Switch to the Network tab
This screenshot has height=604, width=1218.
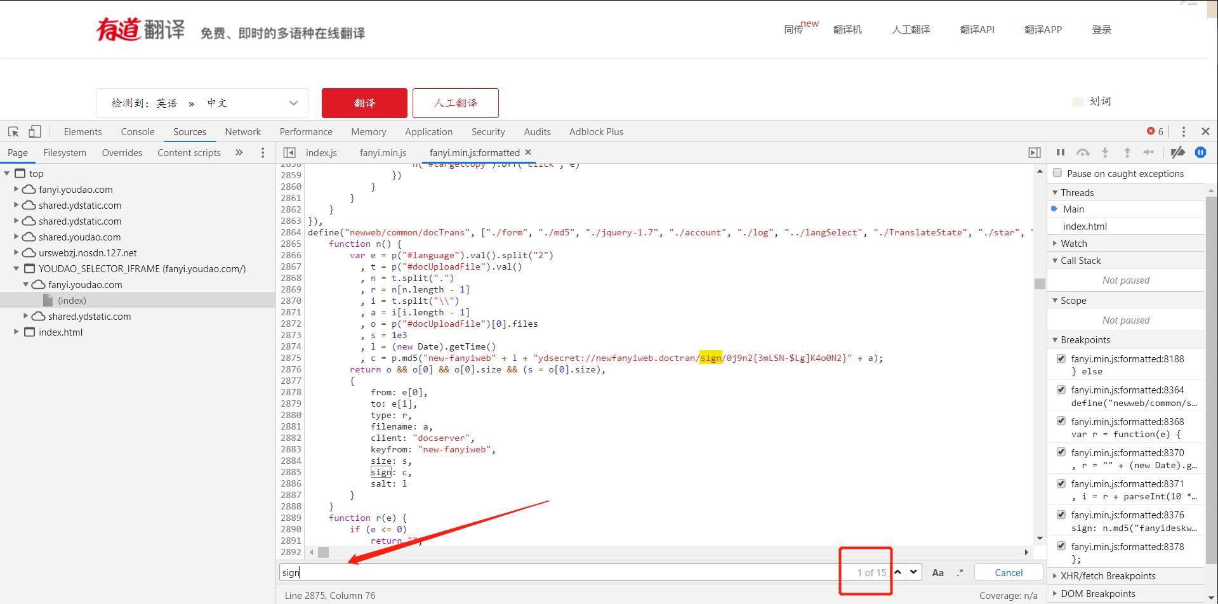(x=242, y=131)
